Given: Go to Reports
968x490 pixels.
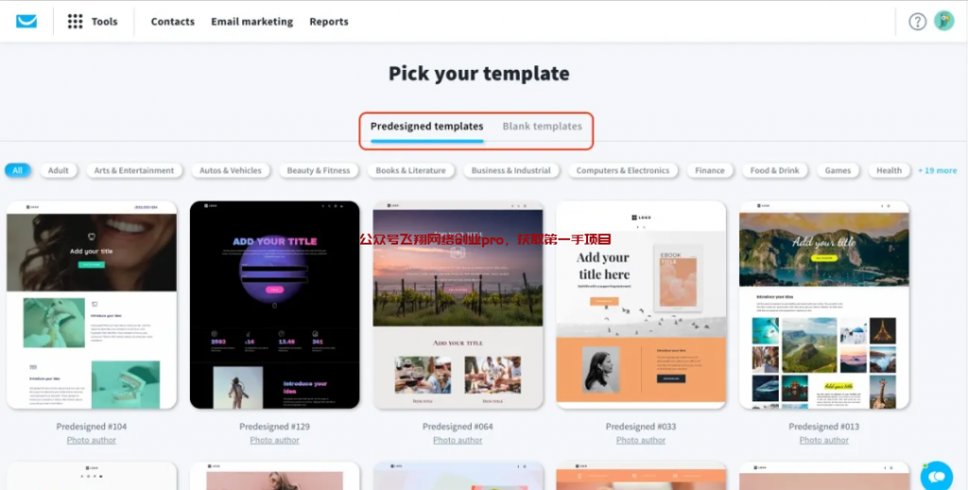Looking at the screenshot, I should 329,22.
